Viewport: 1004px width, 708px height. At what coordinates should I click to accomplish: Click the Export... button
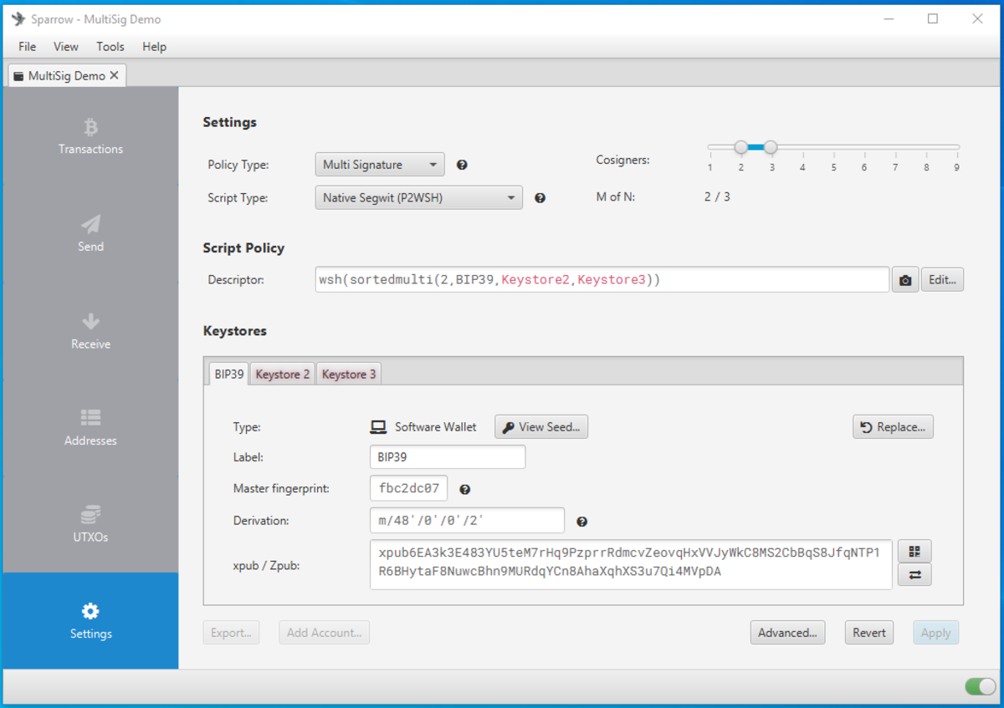coord(231,633)
